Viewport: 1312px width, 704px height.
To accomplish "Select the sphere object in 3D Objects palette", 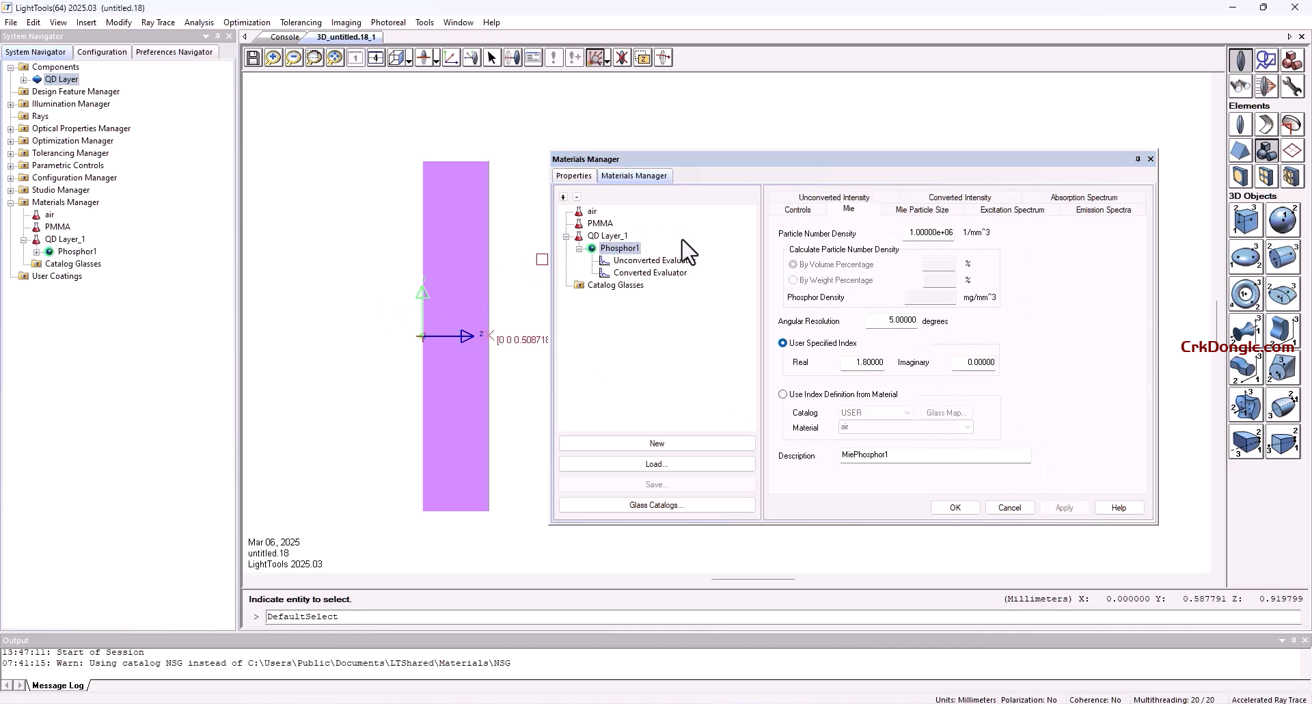I will coord(1283,220).
